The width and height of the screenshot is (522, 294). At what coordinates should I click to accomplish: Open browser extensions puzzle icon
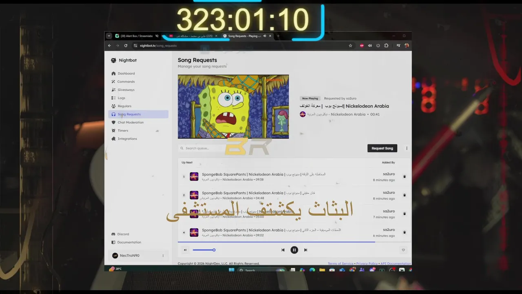(386, 46)
